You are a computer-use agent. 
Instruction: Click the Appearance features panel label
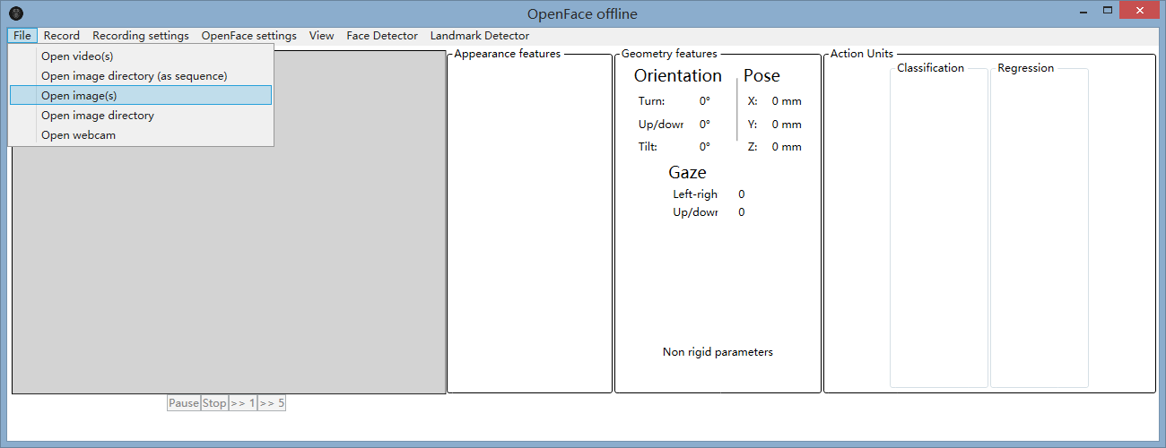point(508,54)
